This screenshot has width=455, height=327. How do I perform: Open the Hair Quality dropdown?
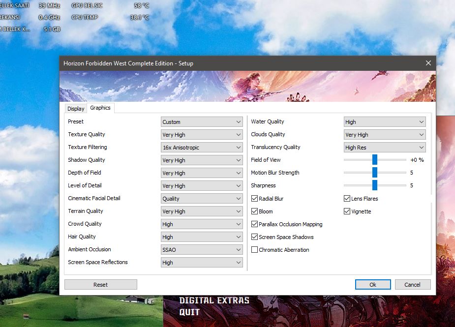pos(202,237)
